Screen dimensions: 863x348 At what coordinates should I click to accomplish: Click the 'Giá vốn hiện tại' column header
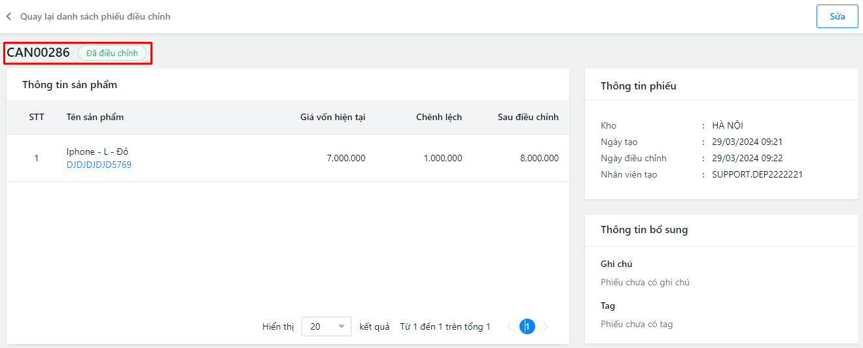coord(333,117)
